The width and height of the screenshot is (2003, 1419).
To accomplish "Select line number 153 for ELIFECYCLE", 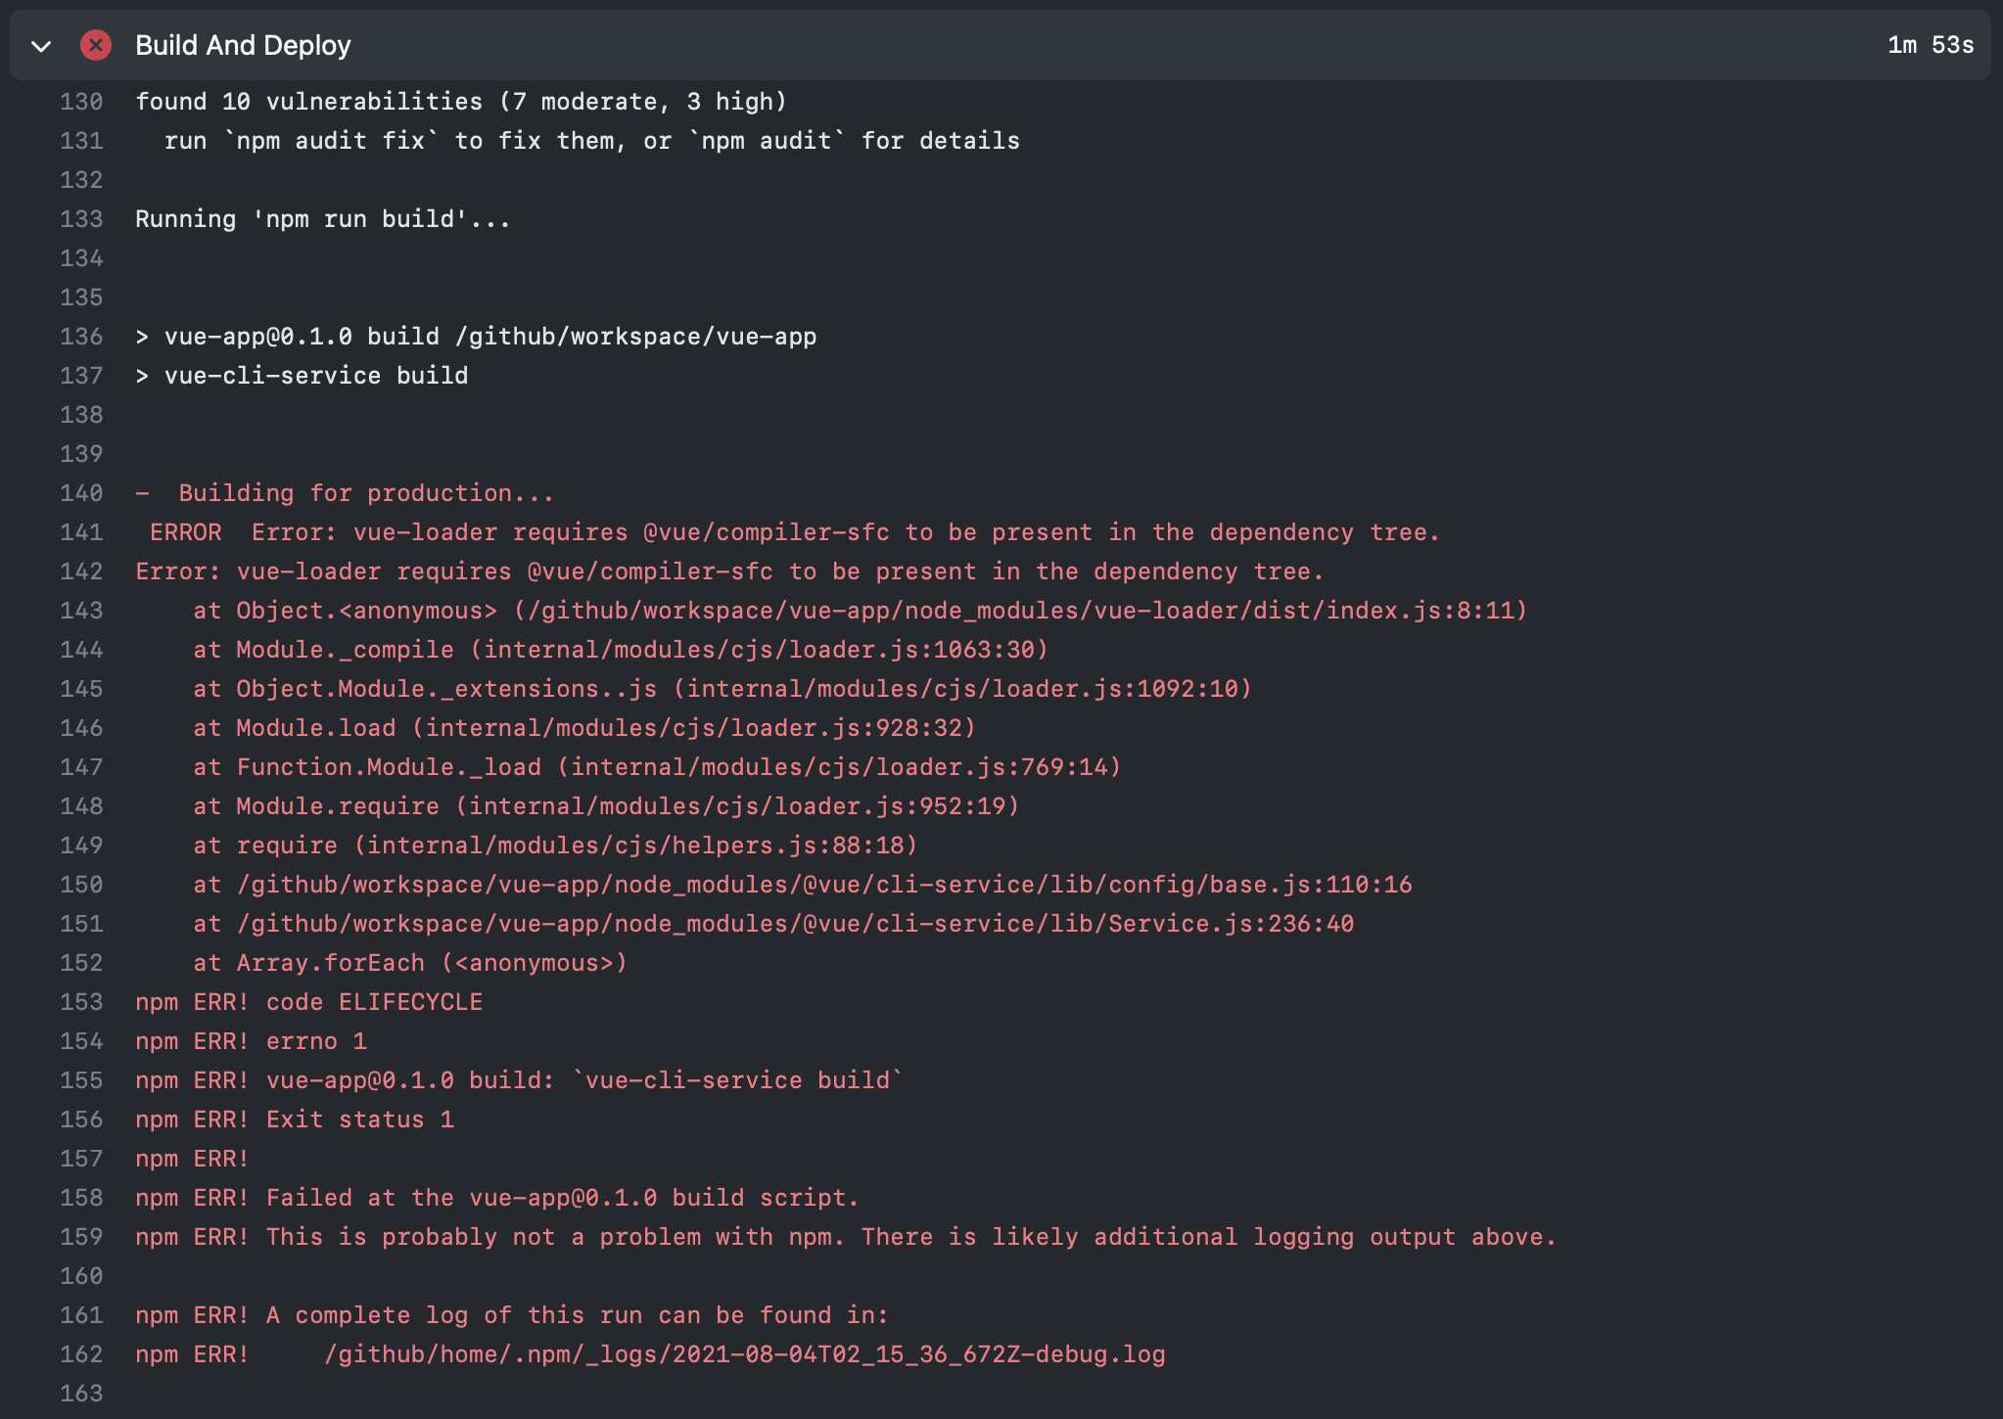I will (x=81, y=1002).
